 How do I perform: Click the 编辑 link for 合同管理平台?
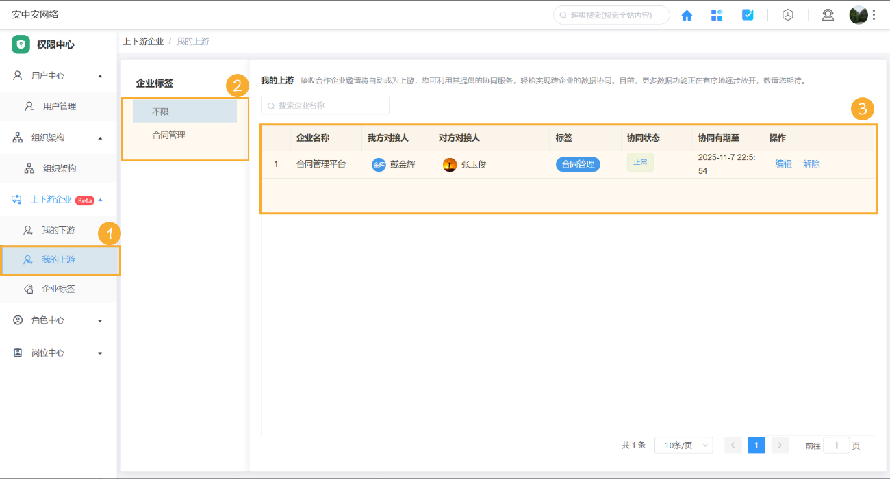[x=783, y=164]
